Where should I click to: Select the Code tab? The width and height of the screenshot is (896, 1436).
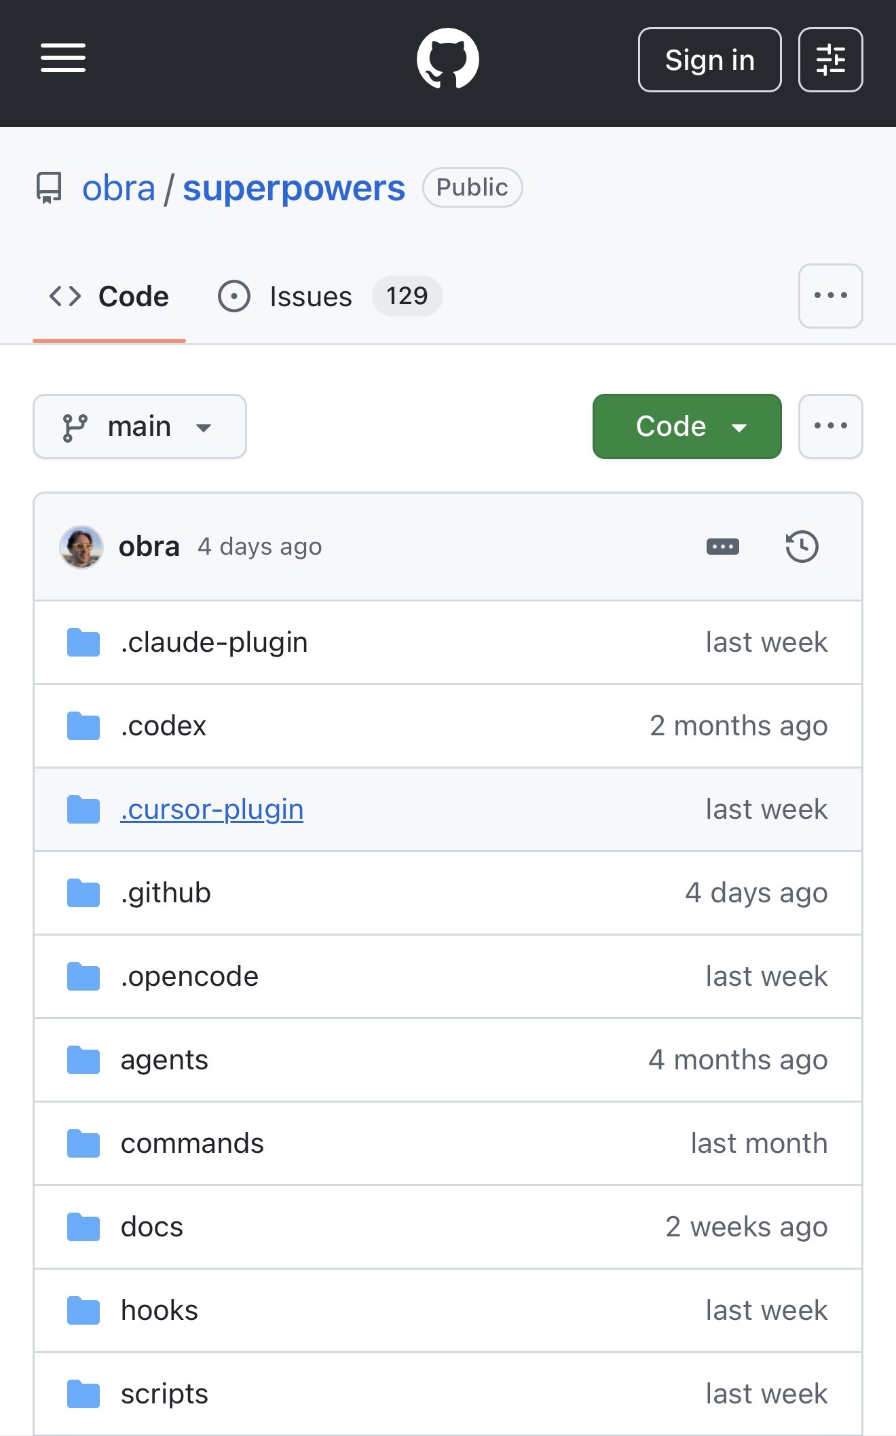coord(109,297)
